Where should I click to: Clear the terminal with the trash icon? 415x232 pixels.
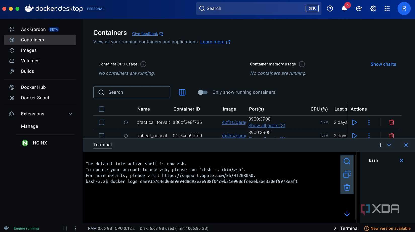(x=347, y=187)
